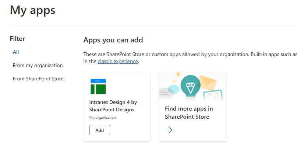Click the Apps you can add heading

pyautogui.click(x=113, y=40)
